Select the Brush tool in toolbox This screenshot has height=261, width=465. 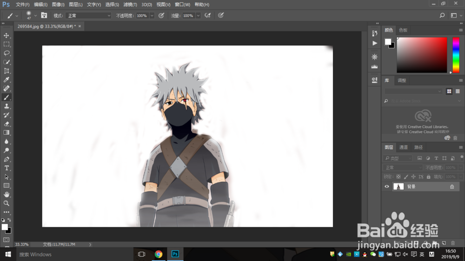pyautogui.click(x=7, y=97)
